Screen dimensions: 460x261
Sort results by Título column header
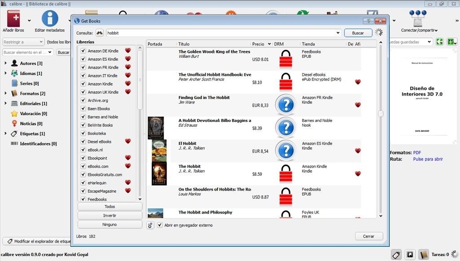[214, 44]
